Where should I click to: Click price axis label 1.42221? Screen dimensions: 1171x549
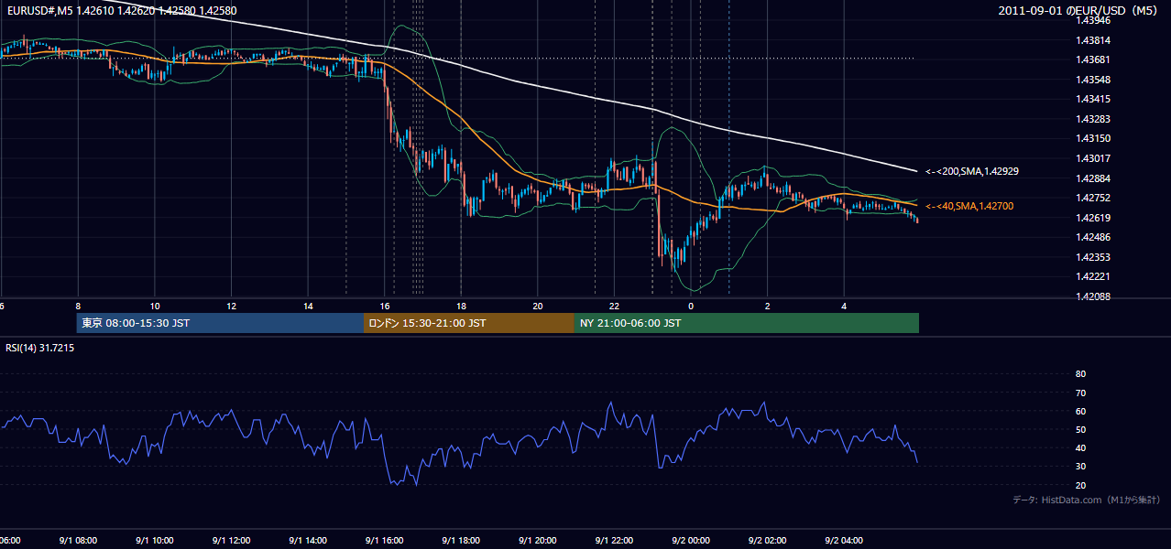[1092, 276]
